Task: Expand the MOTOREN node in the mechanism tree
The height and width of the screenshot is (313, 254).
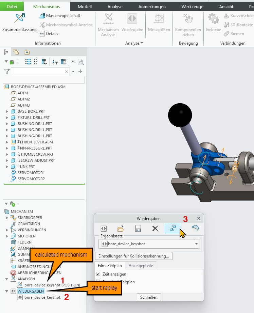Action: tap(7, 236)
